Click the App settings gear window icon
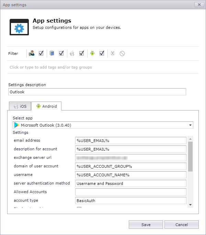The width and height of the screenshot is (206, 235). click(x=19, y=27)
